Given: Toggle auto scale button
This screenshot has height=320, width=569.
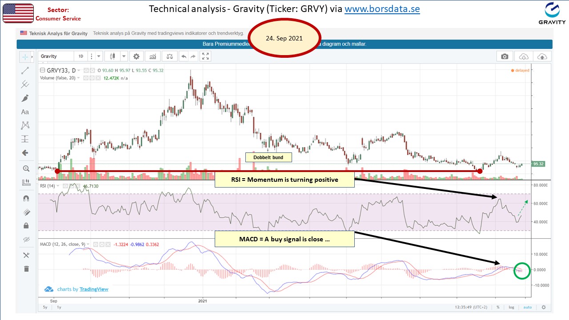Looking at the screenshot, I should [x=527, y=307].
